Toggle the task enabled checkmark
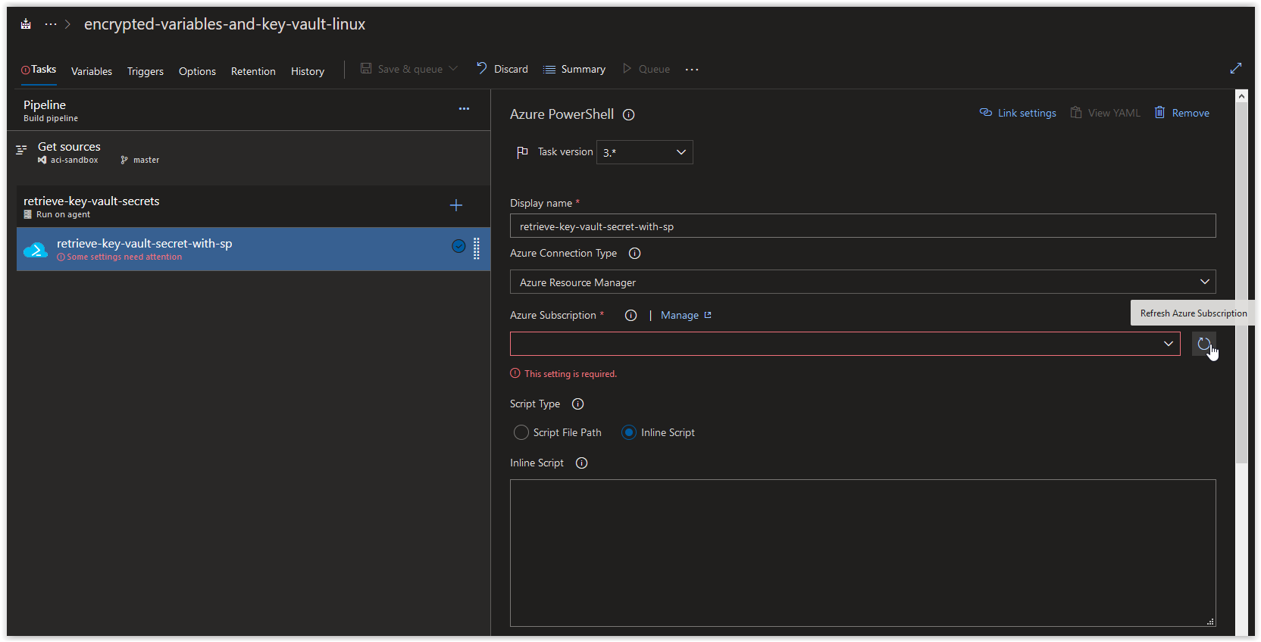 458,246
